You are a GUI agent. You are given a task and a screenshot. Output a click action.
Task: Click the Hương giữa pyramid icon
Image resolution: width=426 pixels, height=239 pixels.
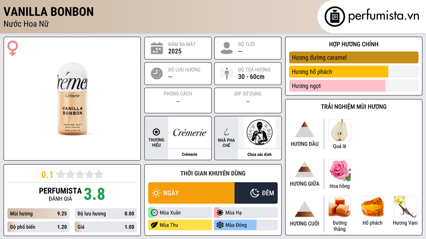(305, 169)
